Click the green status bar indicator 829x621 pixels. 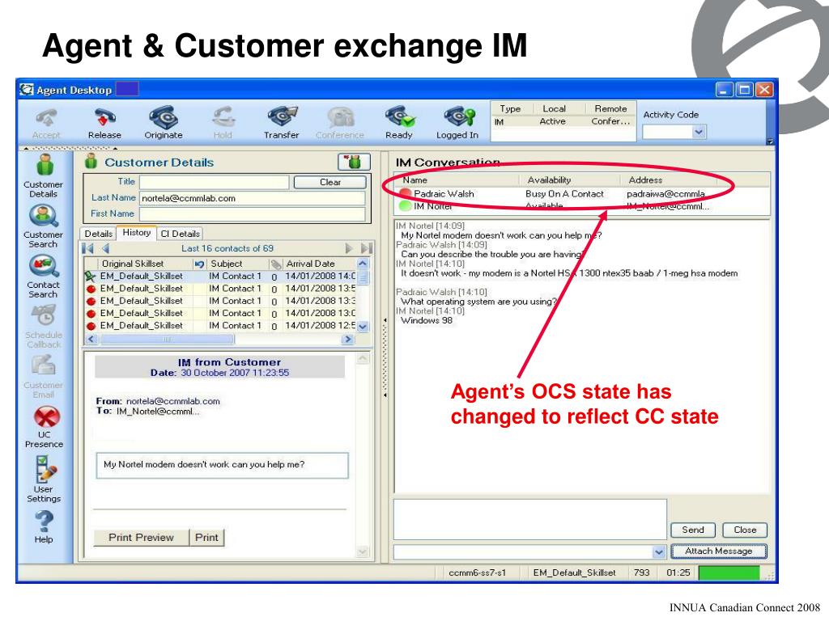pos(729,572)
